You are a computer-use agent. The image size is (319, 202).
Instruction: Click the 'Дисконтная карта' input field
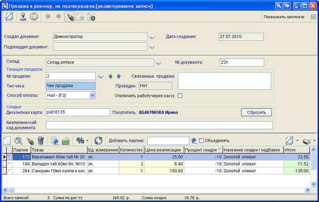pyautogui.click(x=78, y=112)
